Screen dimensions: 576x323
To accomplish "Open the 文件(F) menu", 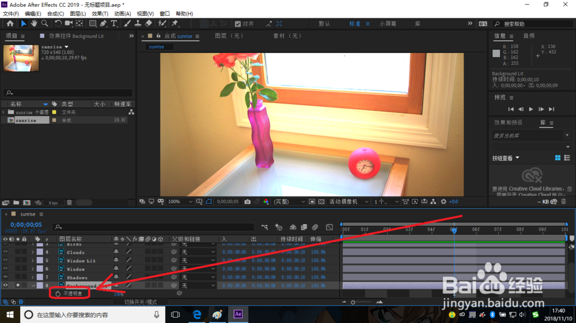I will (10, 14).
